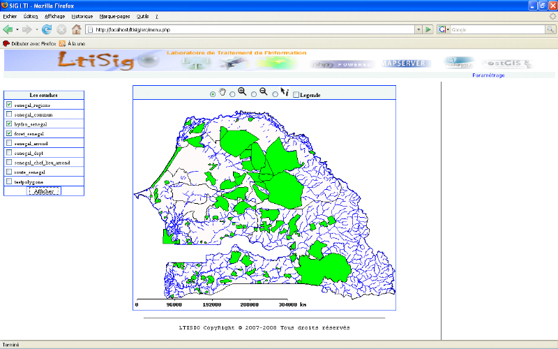Click the Stop loading icon
Viewport: 558px width, 349px height.
(x=61, y=29)
